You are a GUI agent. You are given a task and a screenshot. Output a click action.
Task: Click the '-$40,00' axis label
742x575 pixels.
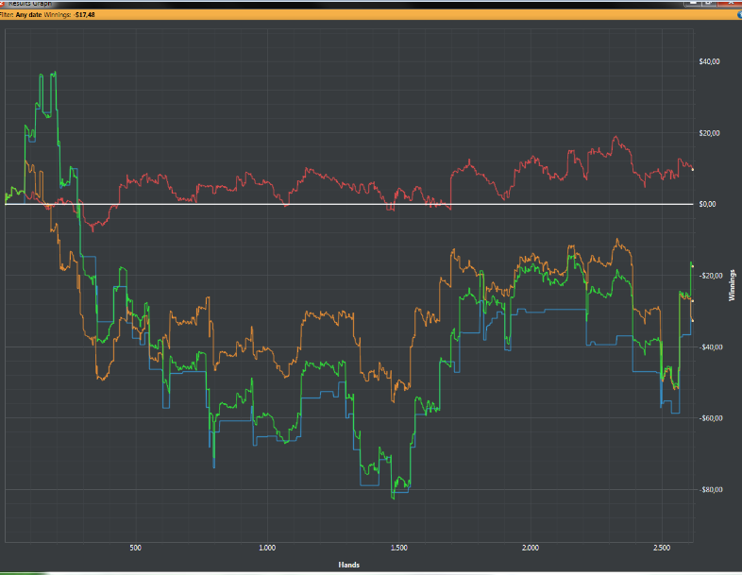tap(711, 347)
